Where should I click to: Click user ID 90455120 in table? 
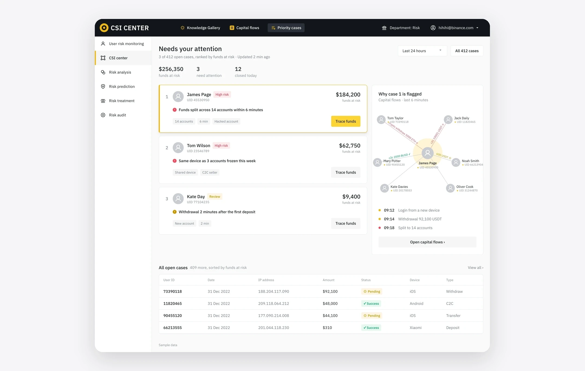click(x=173, y=315)
